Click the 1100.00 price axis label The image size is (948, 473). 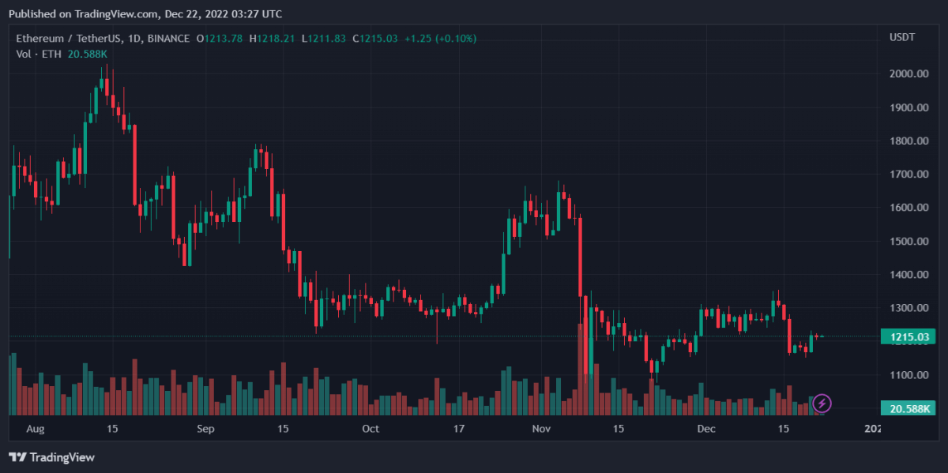(x=908, y=375)
